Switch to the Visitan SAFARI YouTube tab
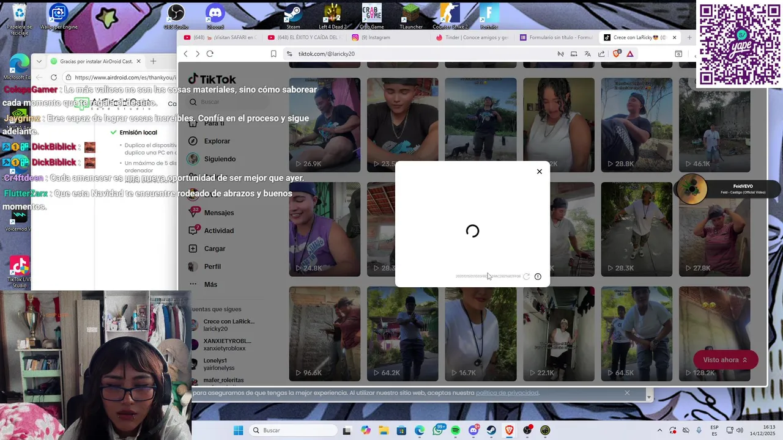Screen dimensions: 783x440 pos(220,37)
